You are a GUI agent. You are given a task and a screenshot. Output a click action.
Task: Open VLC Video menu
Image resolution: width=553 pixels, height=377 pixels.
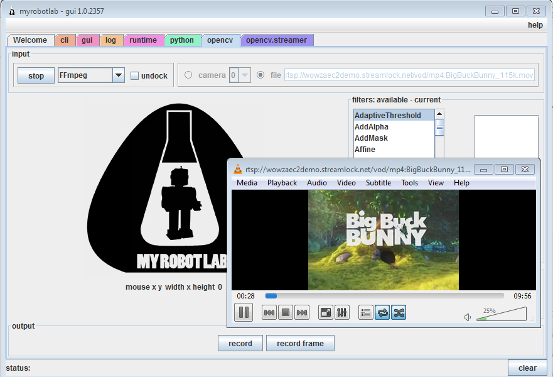point(346,183)
